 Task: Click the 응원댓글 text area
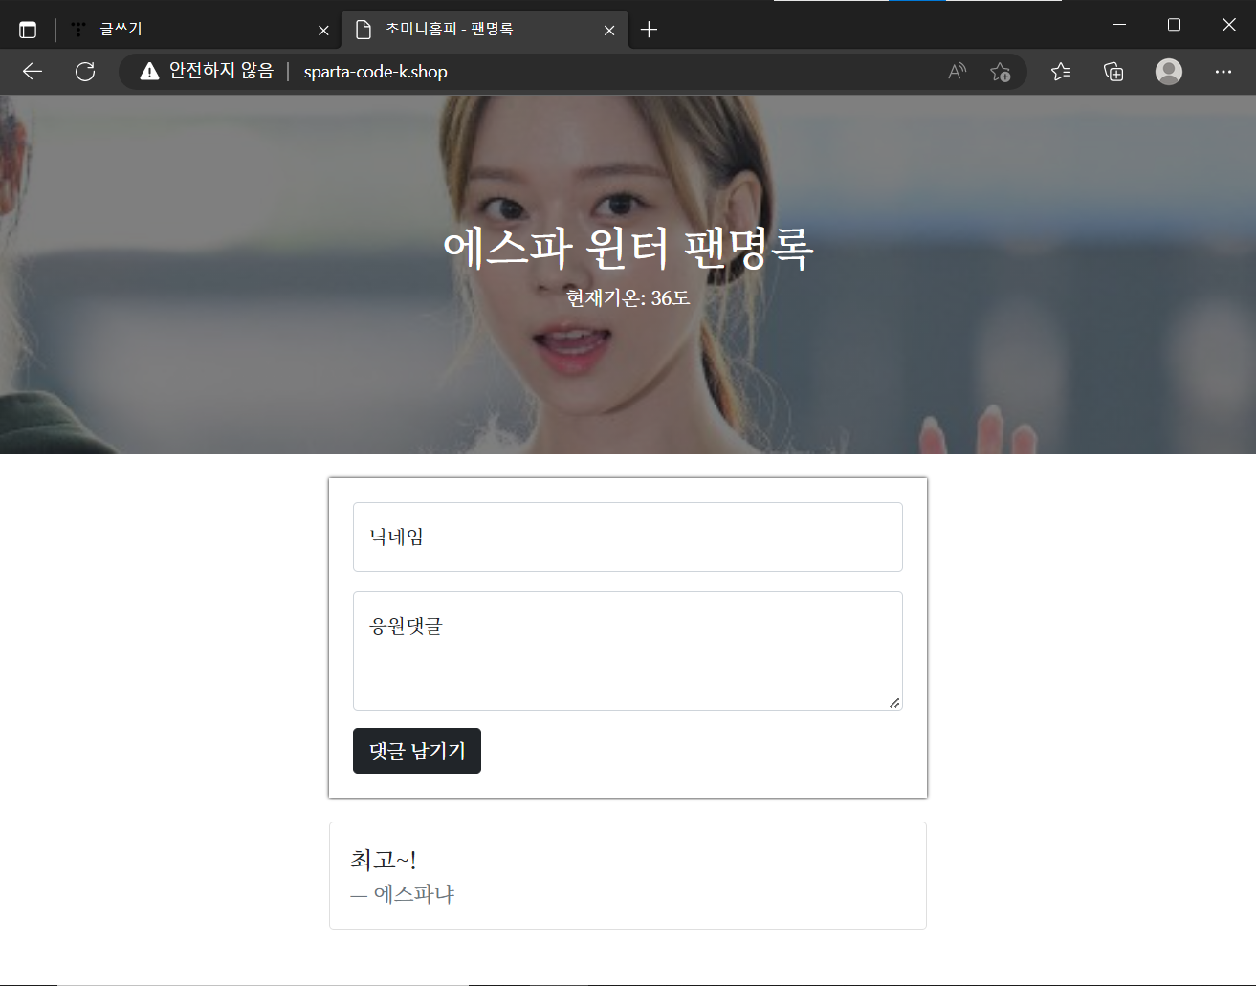pos(628,650)
